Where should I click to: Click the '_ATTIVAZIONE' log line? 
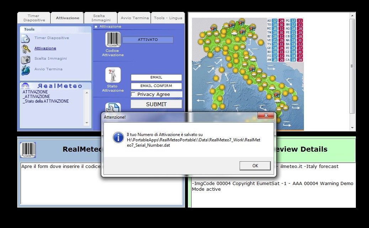tap(36, 97)
